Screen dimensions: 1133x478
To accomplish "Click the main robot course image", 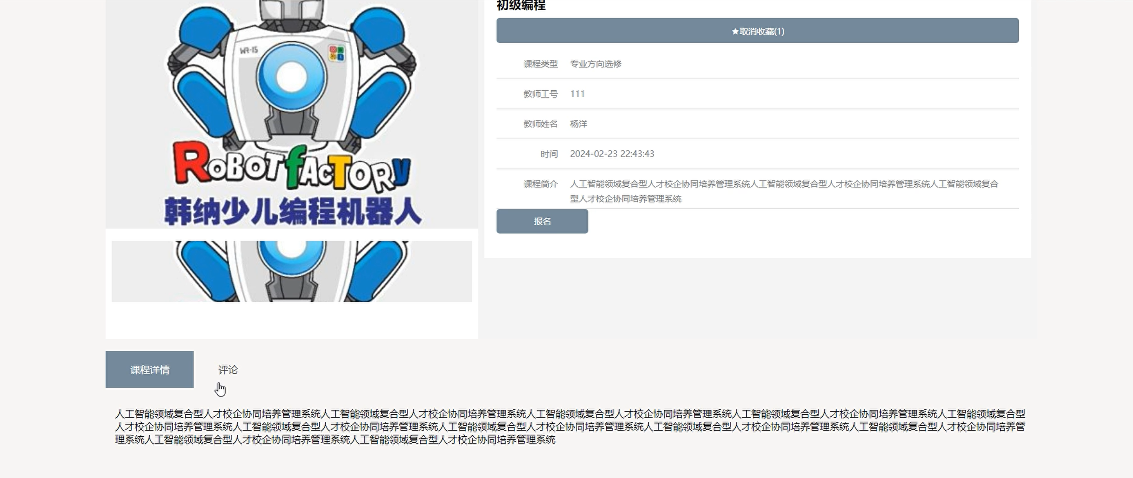I will (292, 114).
